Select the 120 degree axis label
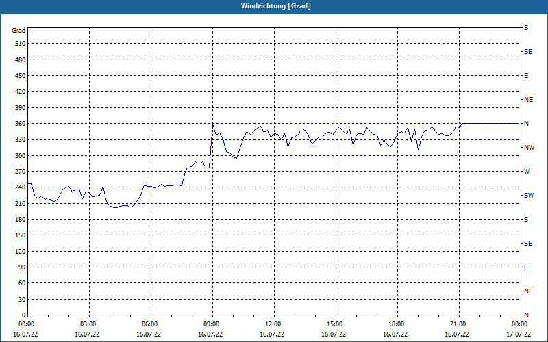Viewport: 548px width, 342px height. (20, 251)
